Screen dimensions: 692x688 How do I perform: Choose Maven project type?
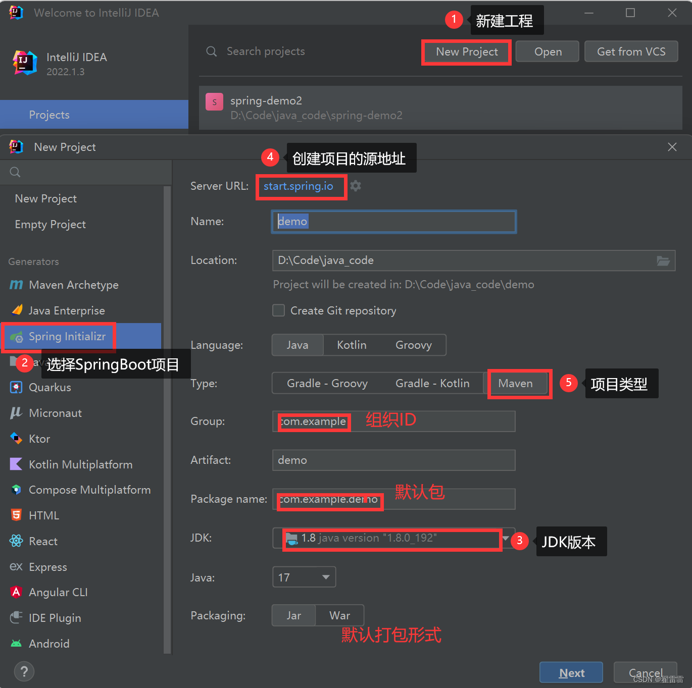(515, 384)
